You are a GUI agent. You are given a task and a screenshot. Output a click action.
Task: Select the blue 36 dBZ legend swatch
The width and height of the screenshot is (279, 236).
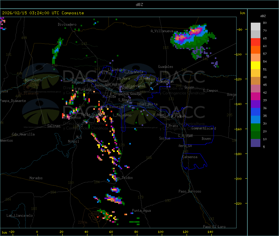(x=255, y=112)
